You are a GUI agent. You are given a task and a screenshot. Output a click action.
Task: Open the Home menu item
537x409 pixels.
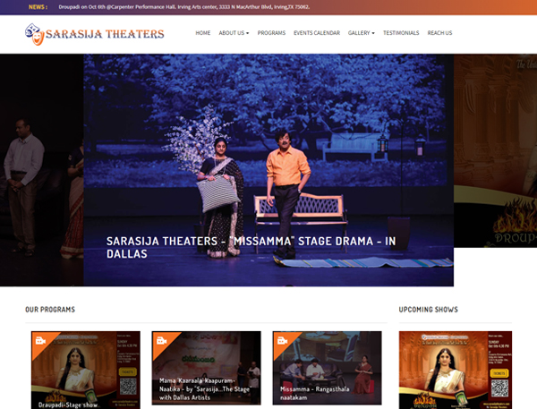click(203, 33)
